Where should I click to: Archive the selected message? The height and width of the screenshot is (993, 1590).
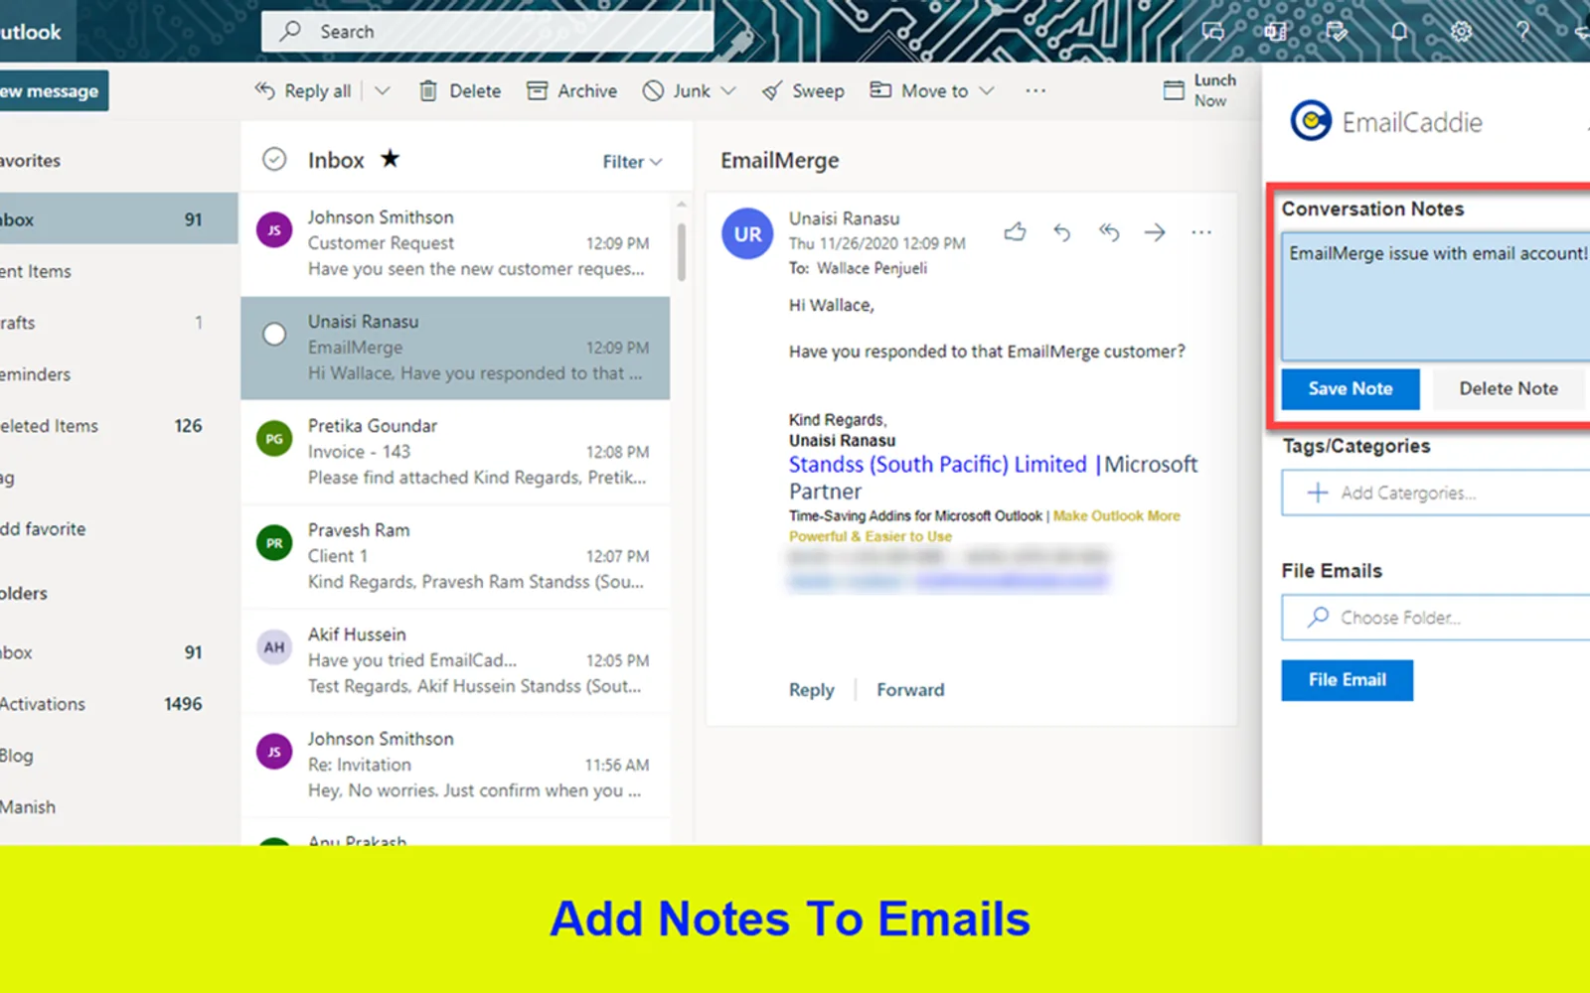point(571,90)
